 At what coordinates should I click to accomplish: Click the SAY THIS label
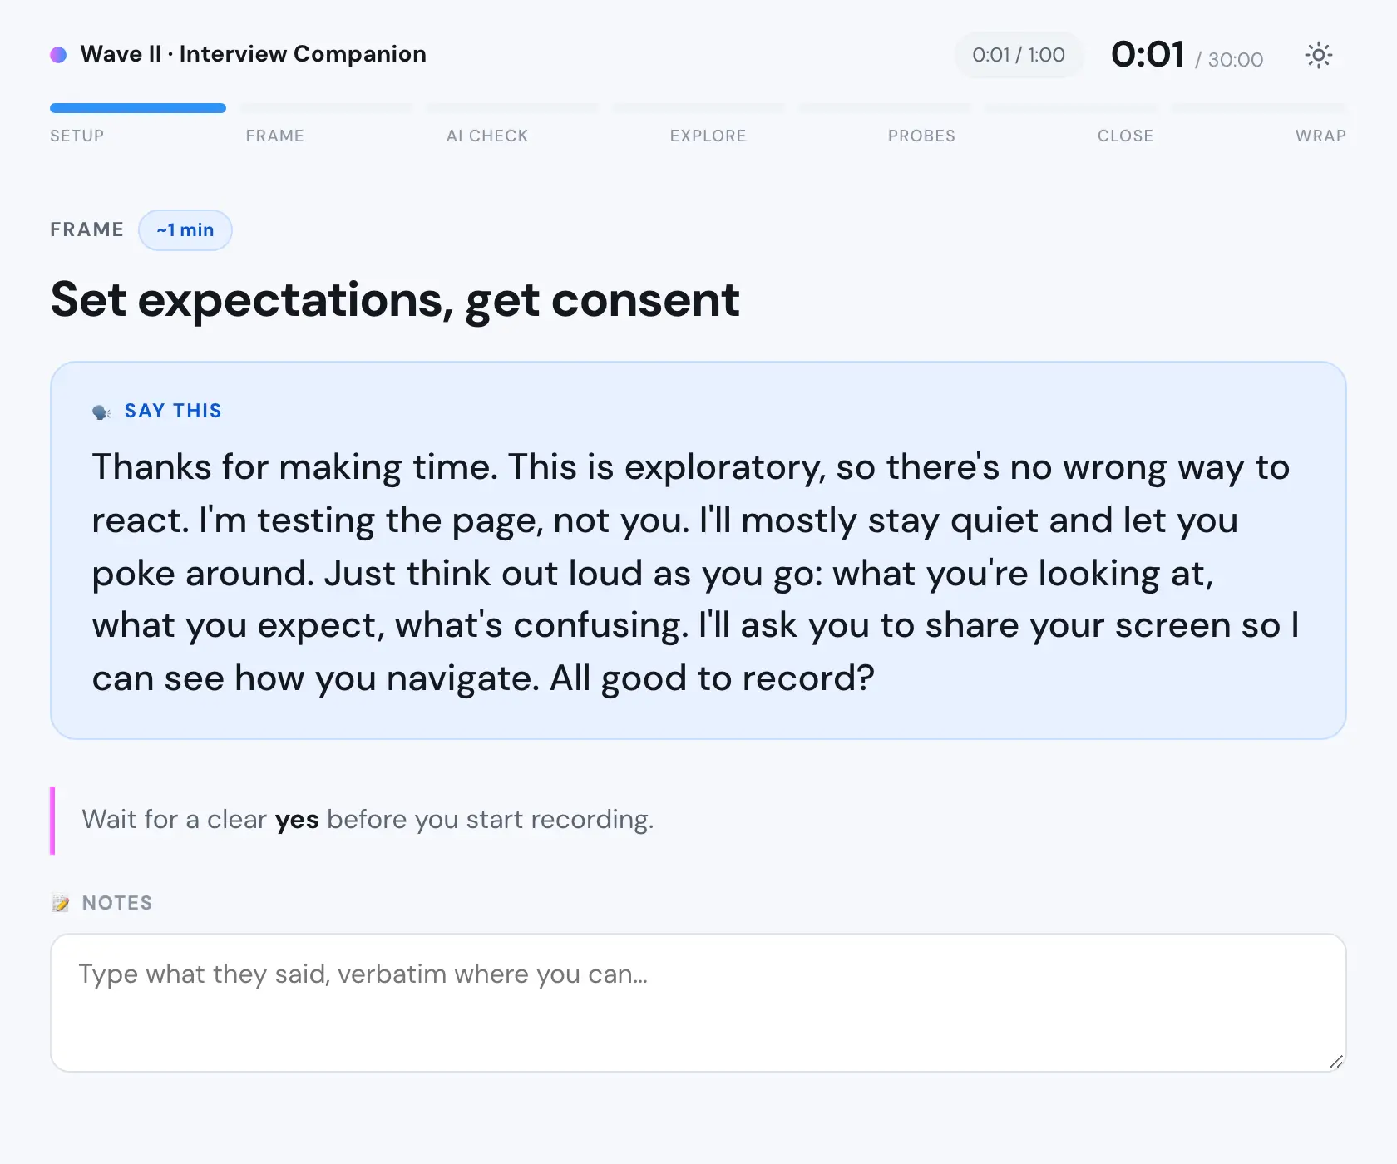point(173,411)
